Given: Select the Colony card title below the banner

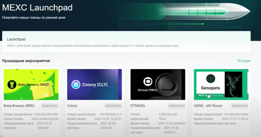Looking at the screenshot, I should tap(72, 106).
